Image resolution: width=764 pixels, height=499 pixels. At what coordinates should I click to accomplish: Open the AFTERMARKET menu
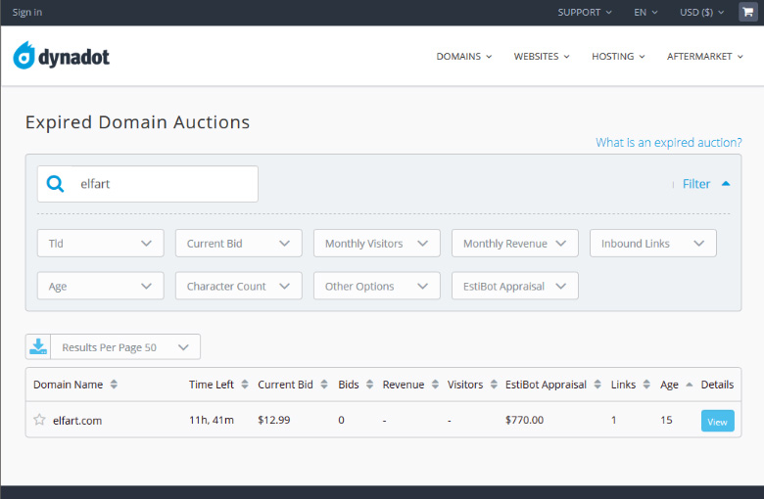(x=704, y=57)
